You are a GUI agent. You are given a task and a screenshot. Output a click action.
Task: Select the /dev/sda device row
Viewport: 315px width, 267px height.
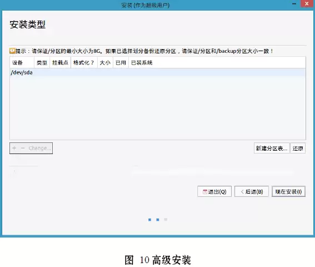(x=158, y=72)
